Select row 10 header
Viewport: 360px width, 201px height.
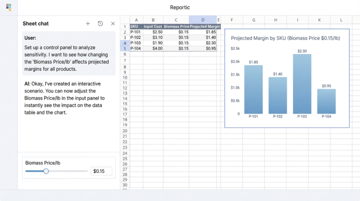tap(125, 78)
